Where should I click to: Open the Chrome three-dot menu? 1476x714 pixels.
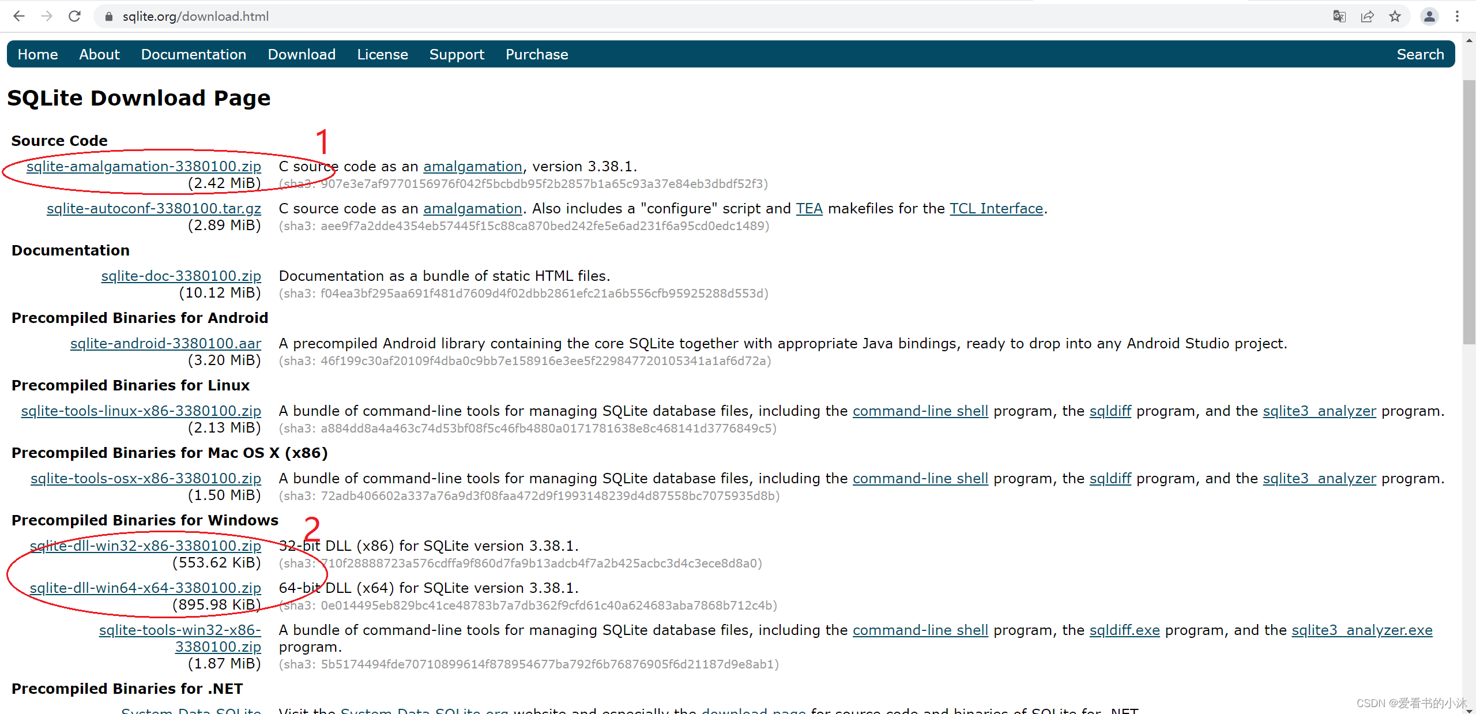click(x=1457, y=16)
